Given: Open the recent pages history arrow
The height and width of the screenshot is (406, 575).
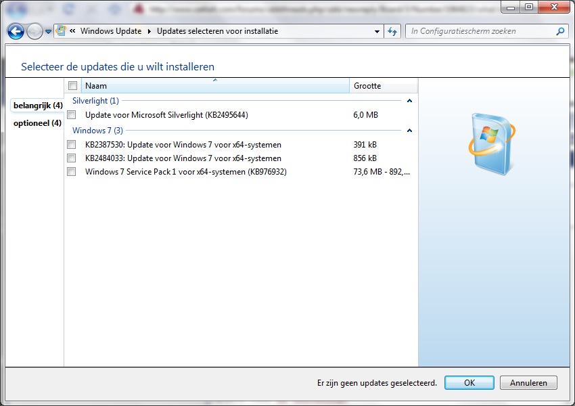Looking at the screenshot, I should click(48, 32).
